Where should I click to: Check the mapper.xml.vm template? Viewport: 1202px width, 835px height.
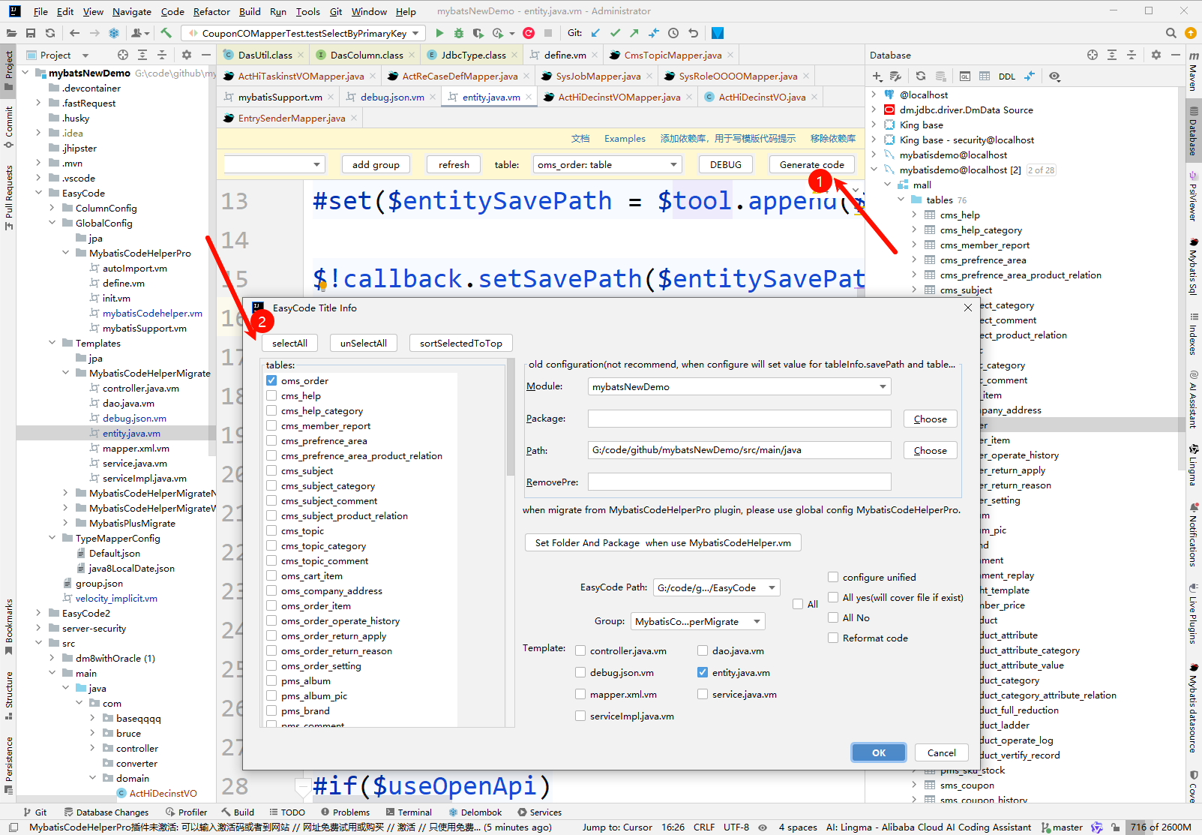pyautogui.click(x=580, y=694)
